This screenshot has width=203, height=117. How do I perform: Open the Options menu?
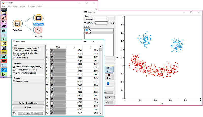pyautogui.click(x=32, y=6)
